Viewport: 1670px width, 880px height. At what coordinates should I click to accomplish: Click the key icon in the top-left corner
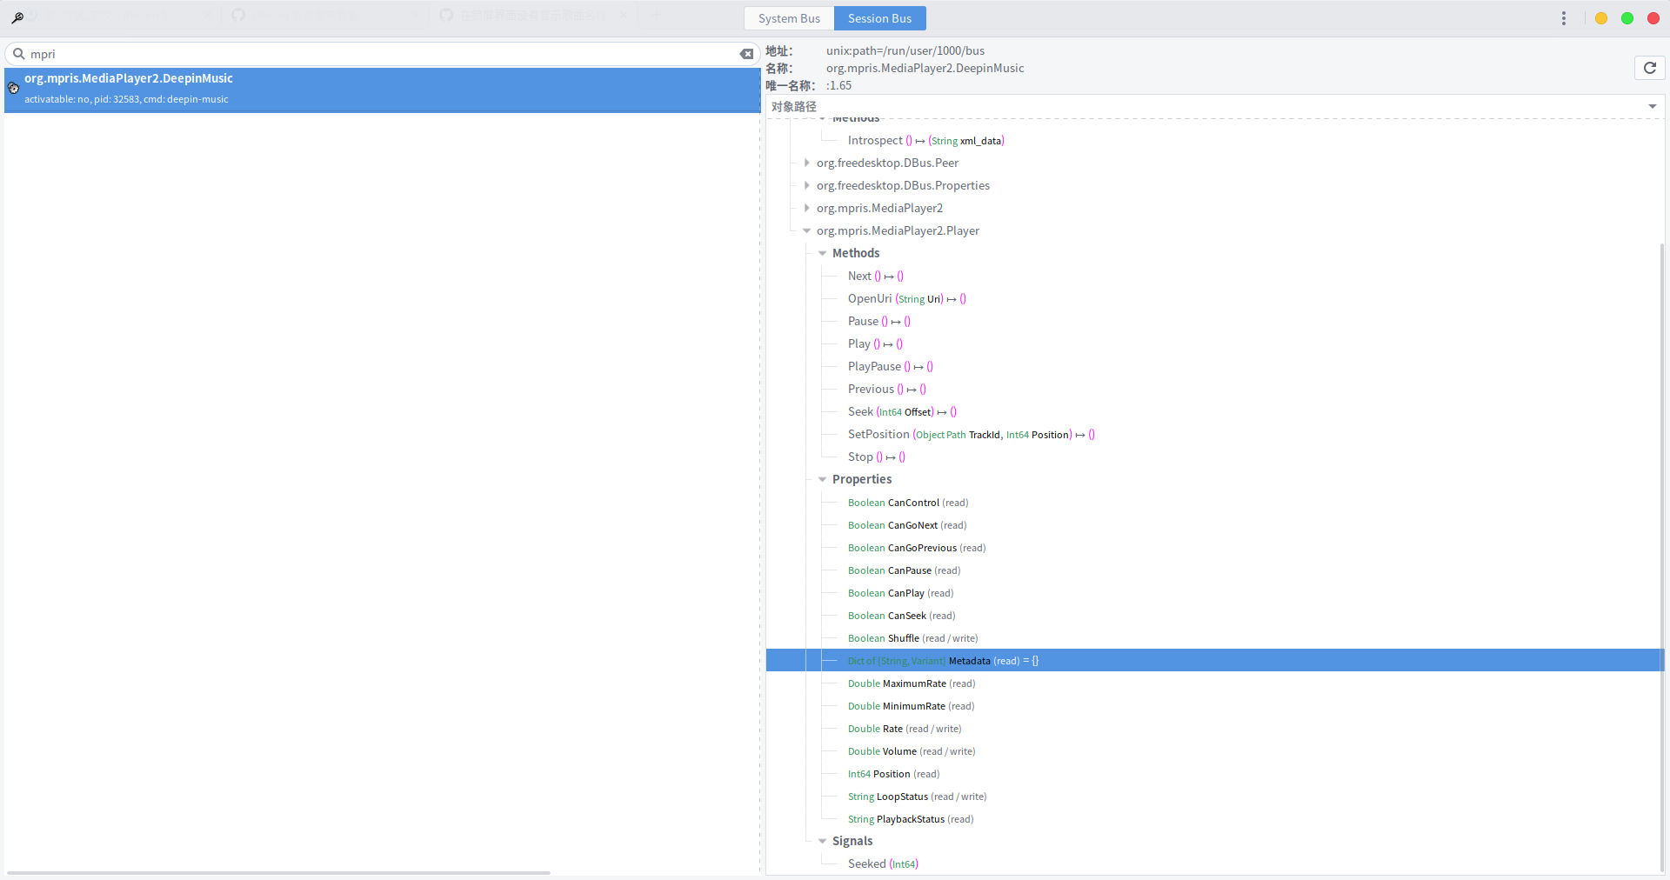(17, 17)
